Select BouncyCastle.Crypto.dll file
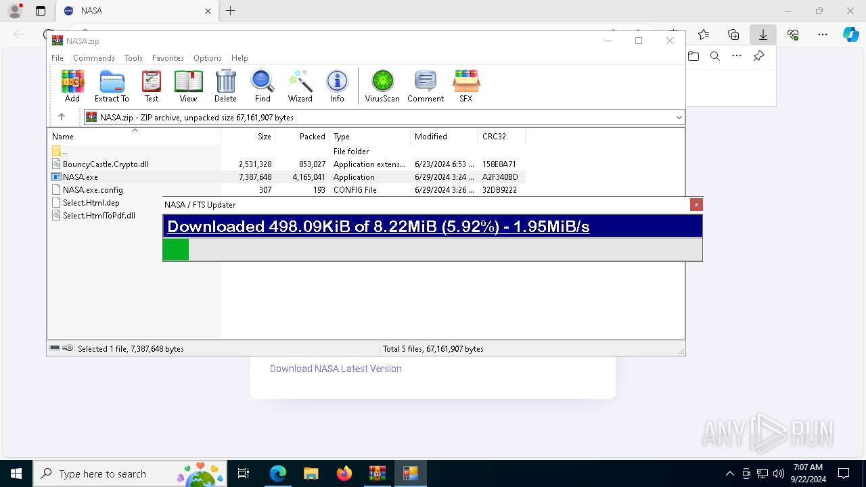The image size is (866, 487). tap(287, 164)
